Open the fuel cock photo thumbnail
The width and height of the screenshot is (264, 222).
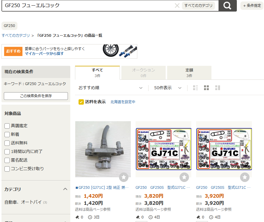pos(103,149)
